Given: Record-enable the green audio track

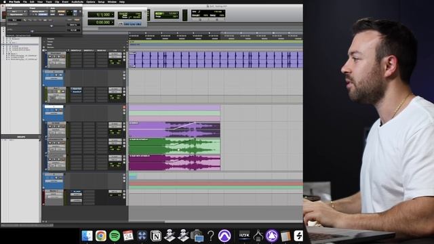Looking at the screenshot, I should [50, 143].
